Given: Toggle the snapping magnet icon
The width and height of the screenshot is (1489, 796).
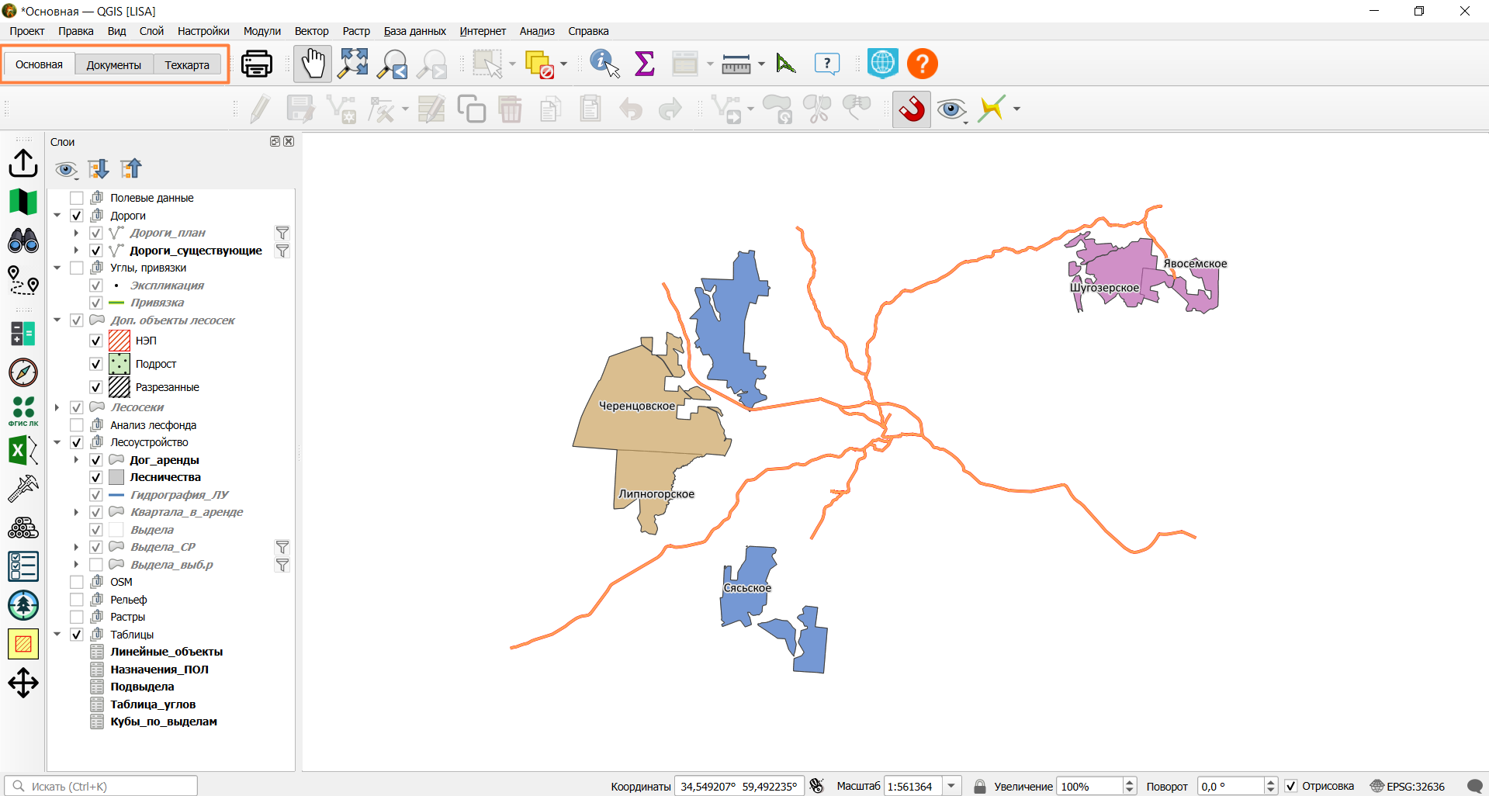Looking at the screenshot, I should coord(912,109).
